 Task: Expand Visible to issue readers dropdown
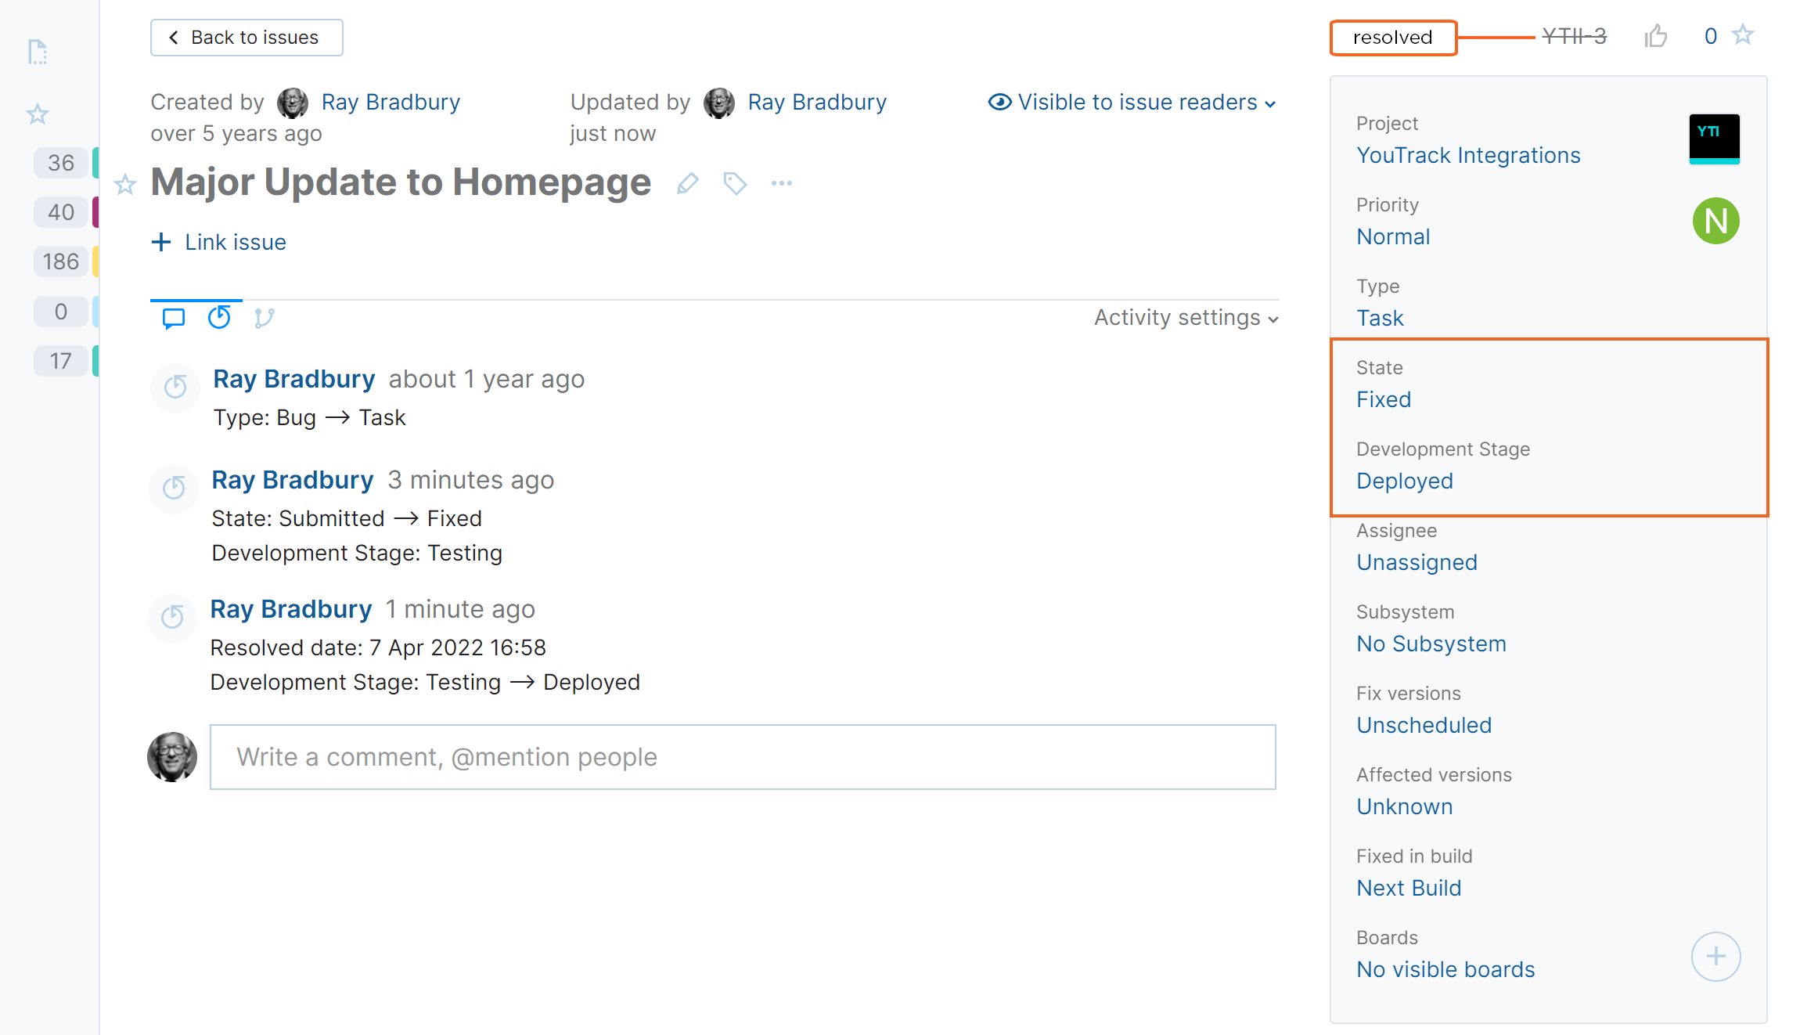1132,103
